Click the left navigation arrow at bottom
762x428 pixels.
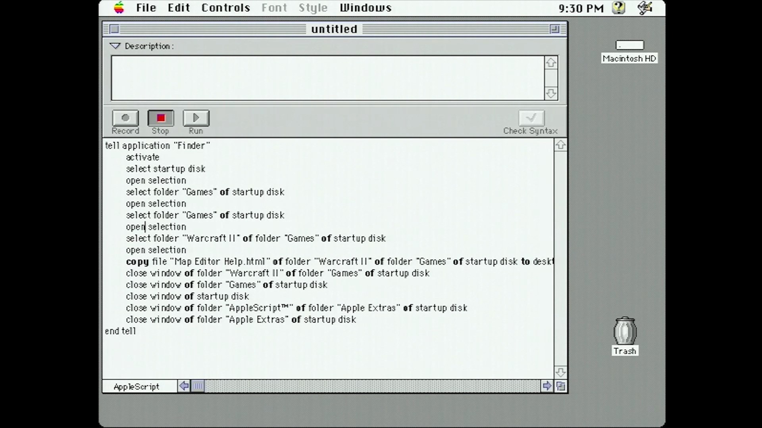click(x=184, y=386)
